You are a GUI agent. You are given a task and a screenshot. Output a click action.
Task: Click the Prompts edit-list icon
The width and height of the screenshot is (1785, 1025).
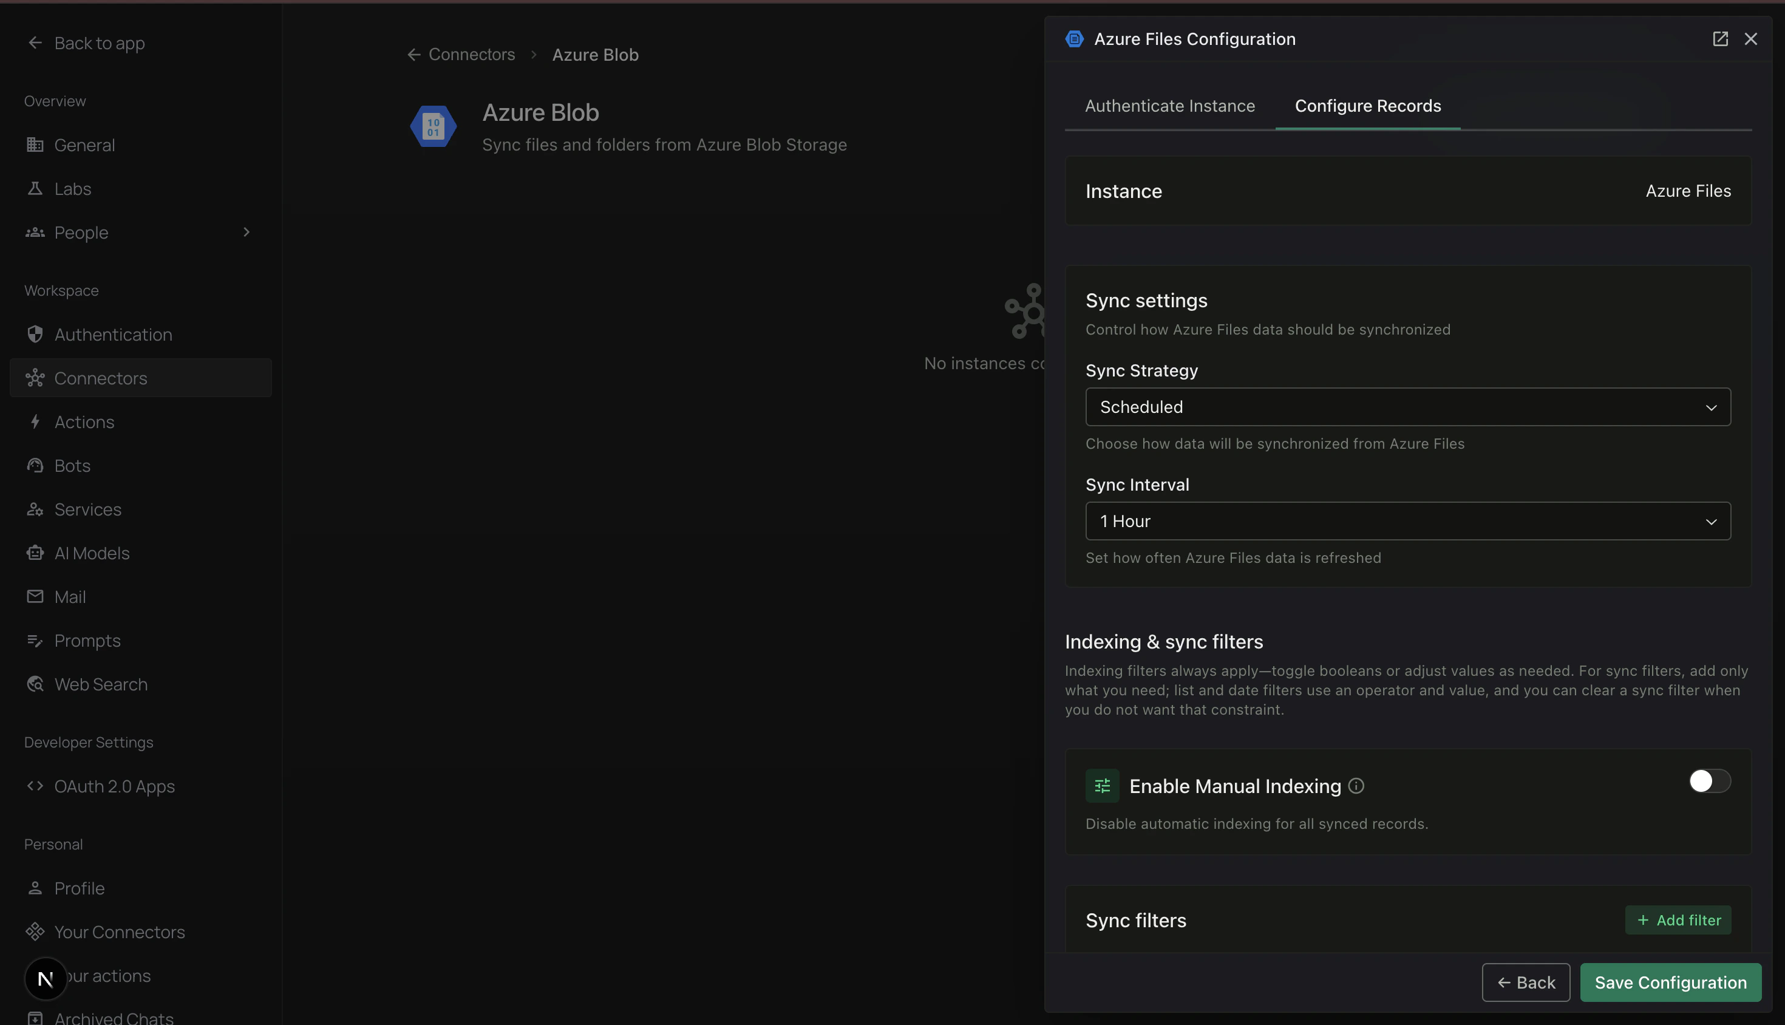tap(35, 640)
